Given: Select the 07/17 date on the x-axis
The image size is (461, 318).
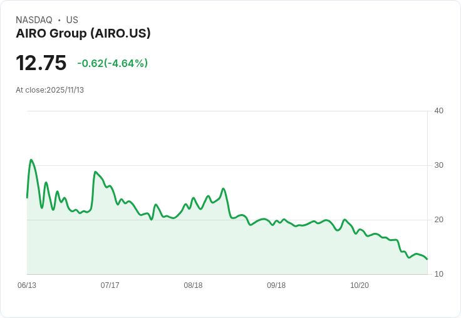Looking at the screenshot, I should [110, 285].
